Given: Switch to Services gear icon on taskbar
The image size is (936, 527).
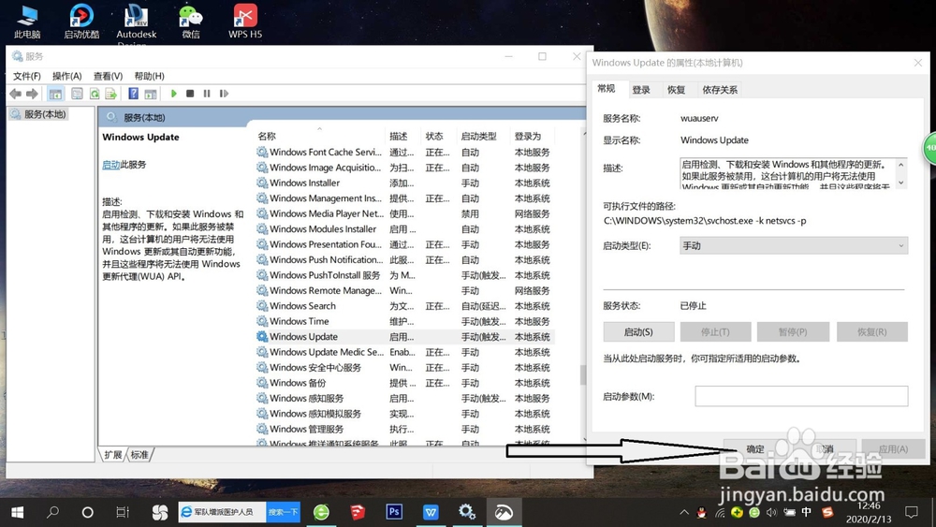Looking at the screenshot, I should tap(467, 512).
